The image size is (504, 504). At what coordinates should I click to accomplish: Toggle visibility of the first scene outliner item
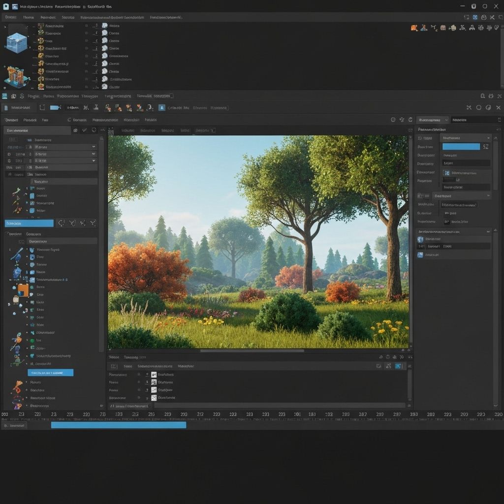[86, 26]
